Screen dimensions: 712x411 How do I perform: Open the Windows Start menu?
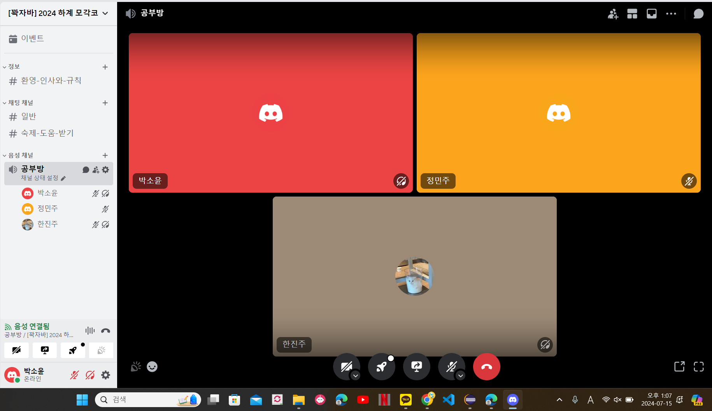coord(82,400)
